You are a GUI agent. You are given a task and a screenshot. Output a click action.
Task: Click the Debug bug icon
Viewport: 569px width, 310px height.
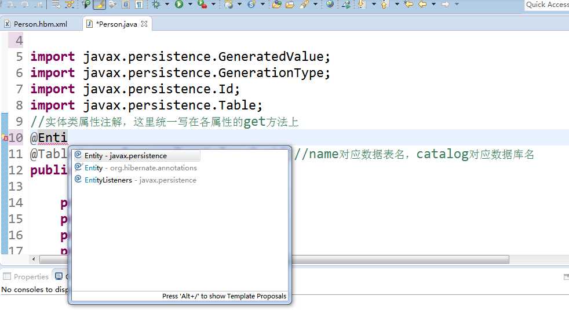coord(156,5)
